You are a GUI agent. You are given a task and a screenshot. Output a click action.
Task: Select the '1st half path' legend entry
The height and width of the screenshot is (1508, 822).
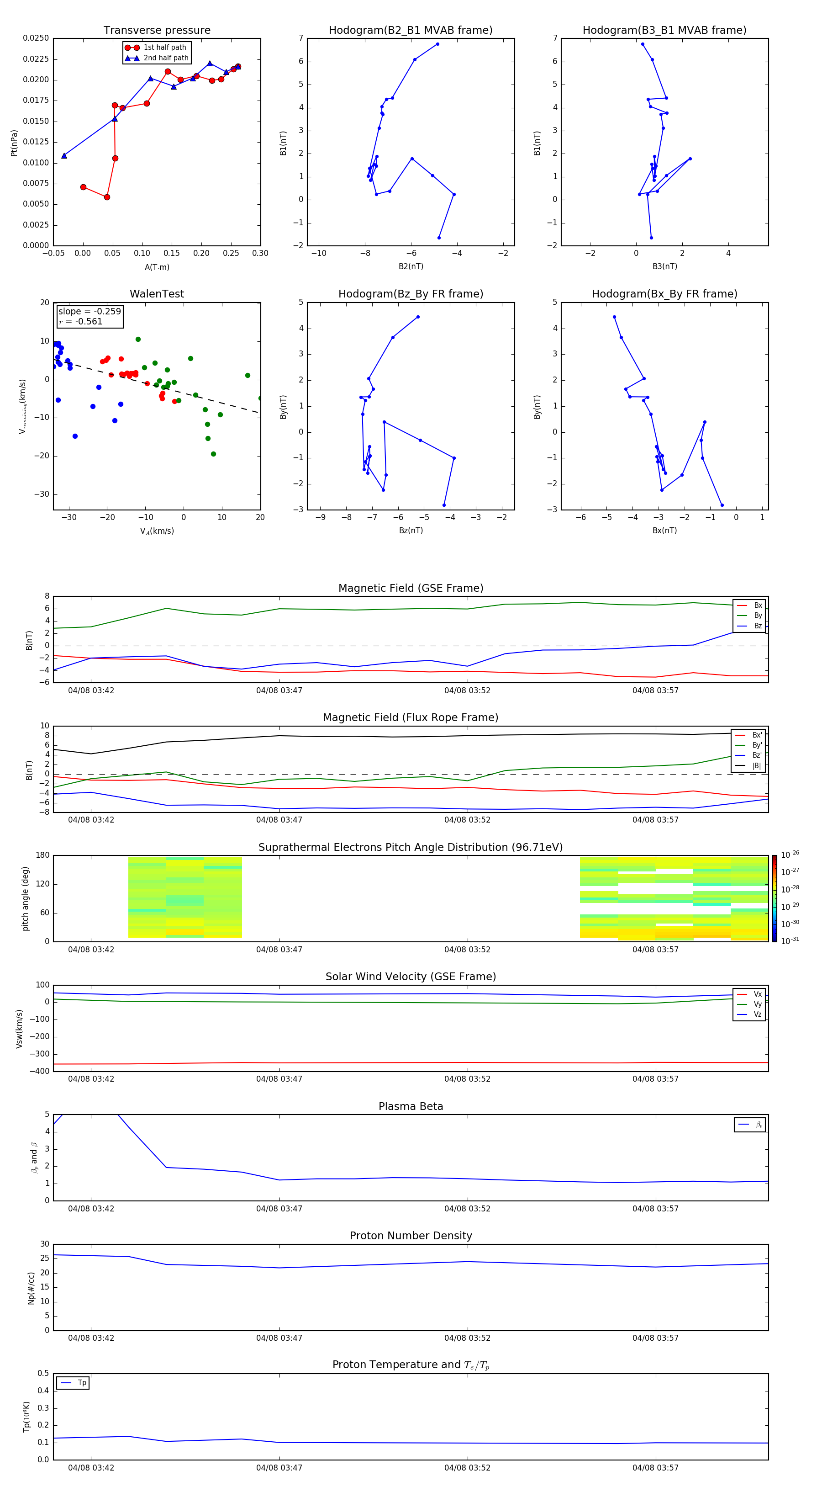(156, 48)
